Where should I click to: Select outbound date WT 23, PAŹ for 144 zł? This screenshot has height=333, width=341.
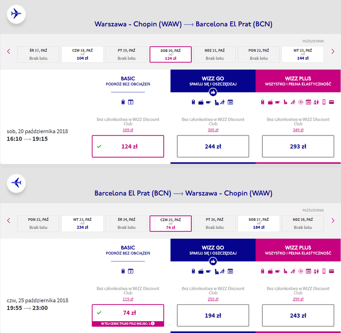coord(303,55)
